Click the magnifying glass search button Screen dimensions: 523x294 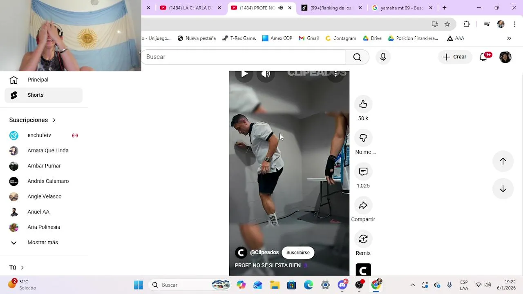(x=357, y=57)
